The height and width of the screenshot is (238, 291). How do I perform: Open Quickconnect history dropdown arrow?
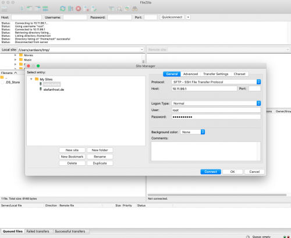point(188,17)
